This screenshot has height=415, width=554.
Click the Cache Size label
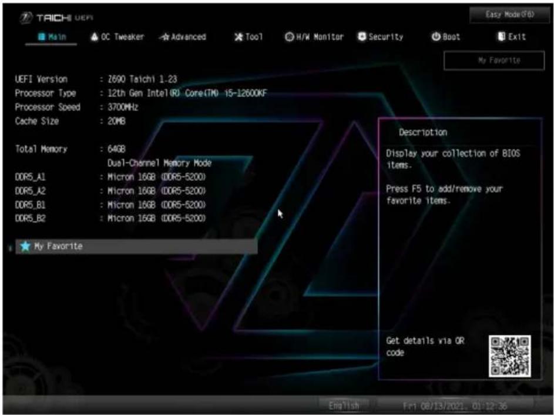click(x=37, y=121)
